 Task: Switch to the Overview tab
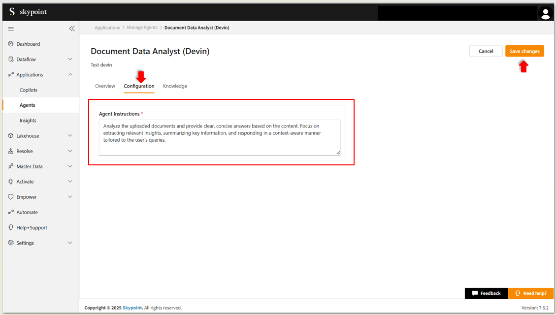(x=105, y=86)
